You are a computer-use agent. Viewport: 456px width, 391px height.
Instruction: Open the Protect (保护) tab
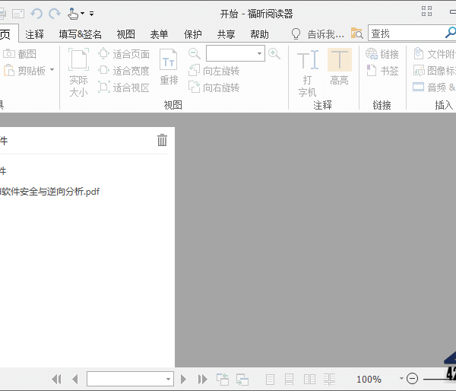(193, 34)
